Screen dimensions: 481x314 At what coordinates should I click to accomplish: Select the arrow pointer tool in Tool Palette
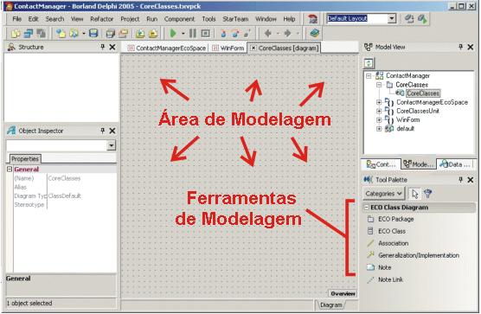415,194
